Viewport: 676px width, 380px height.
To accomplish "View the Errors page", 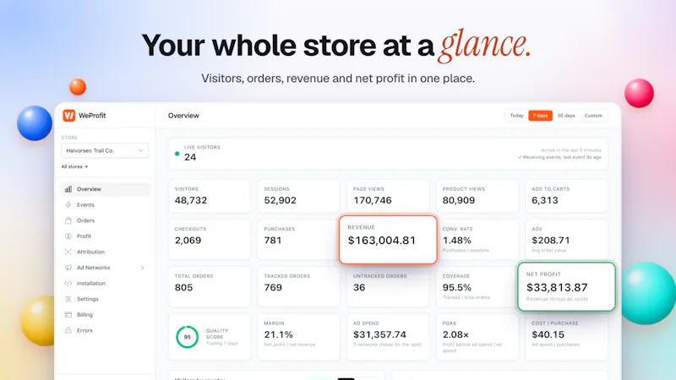I will [105, 330].
